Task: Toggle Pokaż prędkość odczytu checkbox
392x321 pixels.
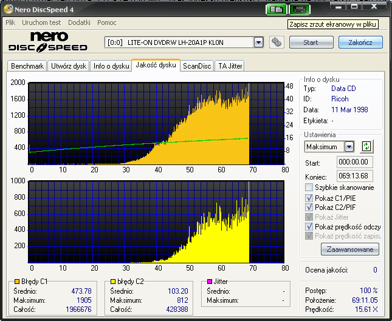Action: point(309,227)
